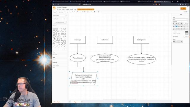Click the toolbar redo arrow
Screen dimensions: 190x107
coord(75,12)
